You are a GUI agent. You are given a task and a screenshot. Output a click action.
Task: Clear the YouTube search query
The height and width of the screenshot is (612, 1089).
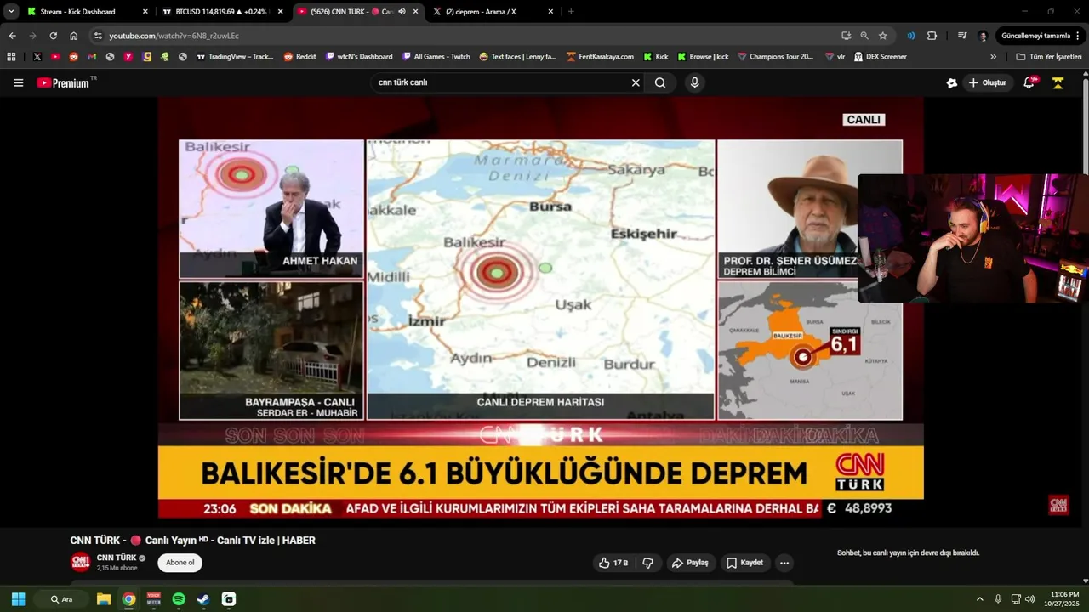[635, 82]
